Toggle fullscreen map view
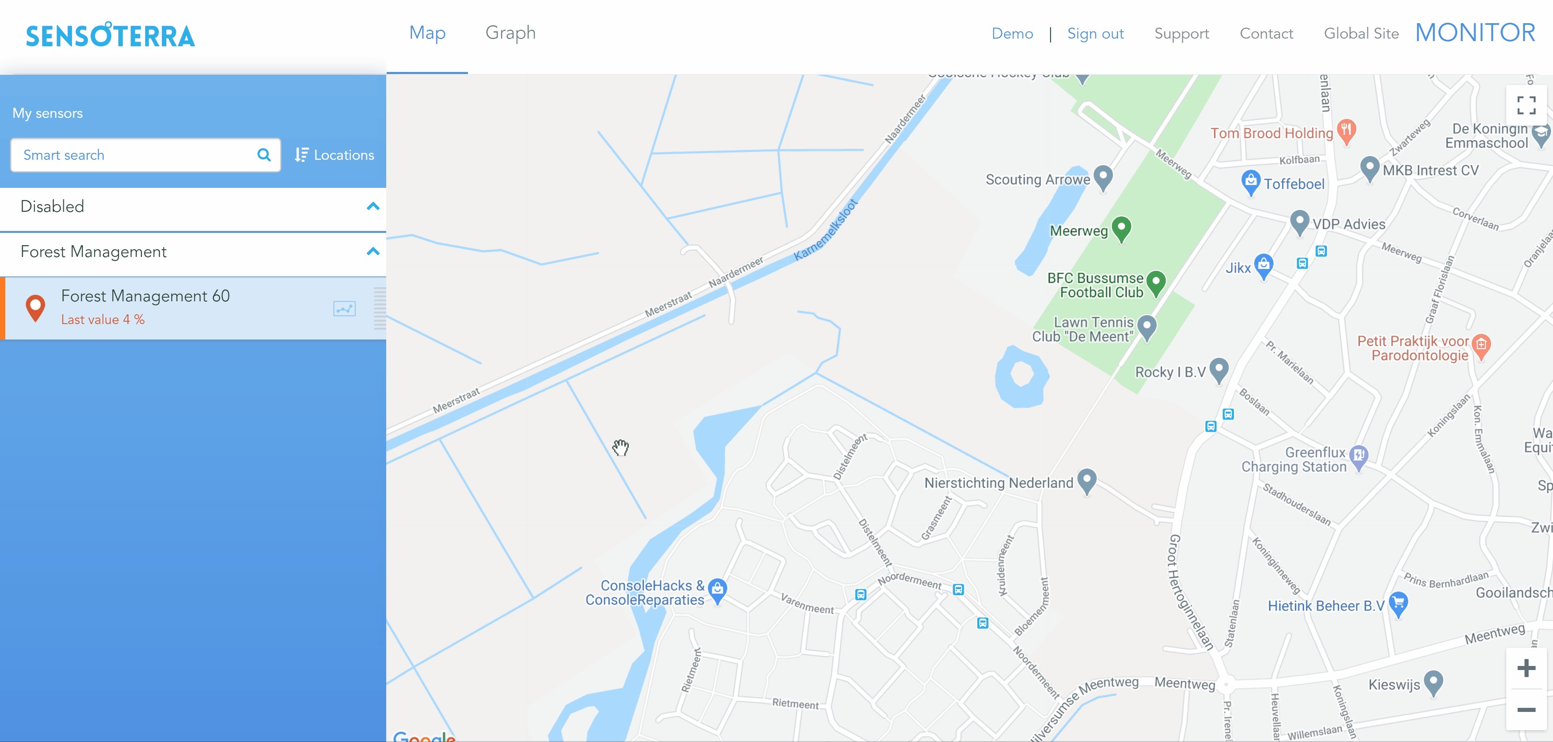Viewport: 1553px width, 742px height. tap(1526, 105)
